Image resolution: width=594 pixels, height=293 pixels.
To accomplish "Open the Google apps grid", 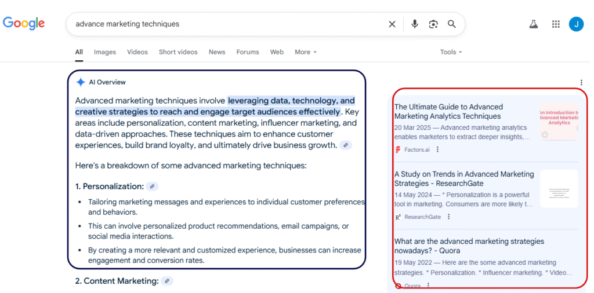I will click(556, 24).
